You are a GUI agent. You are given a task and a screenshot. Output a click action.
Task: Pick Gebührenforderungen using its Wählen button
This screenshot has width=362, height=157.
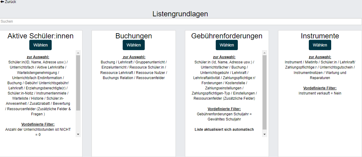pyautogui.click(x=227, y=45)
